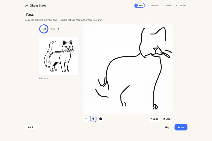Open step 1 Test tab
This screenshot has height=141, width=212.
pos(139,6)
